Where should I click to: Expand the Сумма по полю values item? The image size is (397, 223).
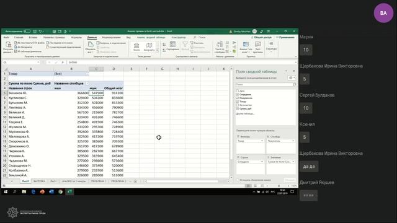(293, 162)
